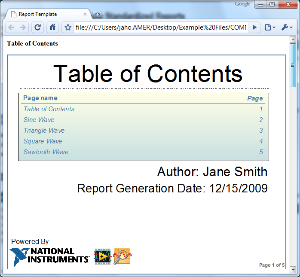Select the Report Template tab
Screen dimensions: 300x277
(x=43, y=14)
